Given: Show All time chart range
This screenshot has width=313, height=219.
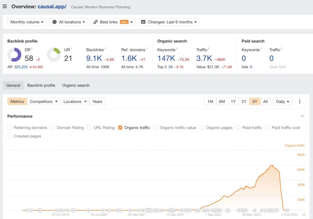Looking at the screenshot, I should coord(265,101).
